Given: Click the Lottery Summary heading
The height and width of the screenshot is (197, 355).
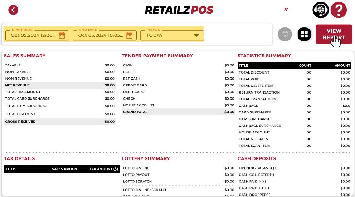Looking at the screenshot, I should tap(146, 159).
